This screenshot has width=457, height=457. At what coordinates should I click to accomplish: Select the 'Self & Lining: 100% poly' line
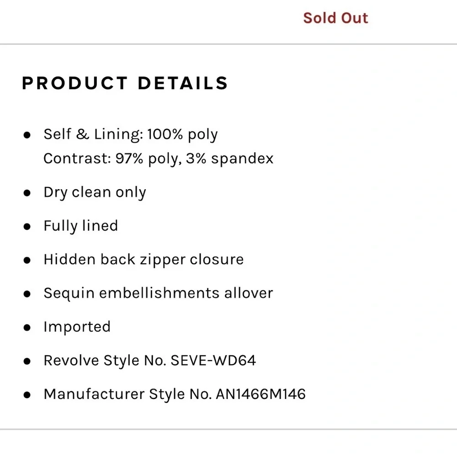click(x=130, y=134)
